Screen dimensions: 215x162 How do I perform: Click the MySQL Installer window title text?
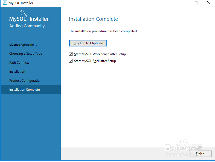tap(21, 3)
